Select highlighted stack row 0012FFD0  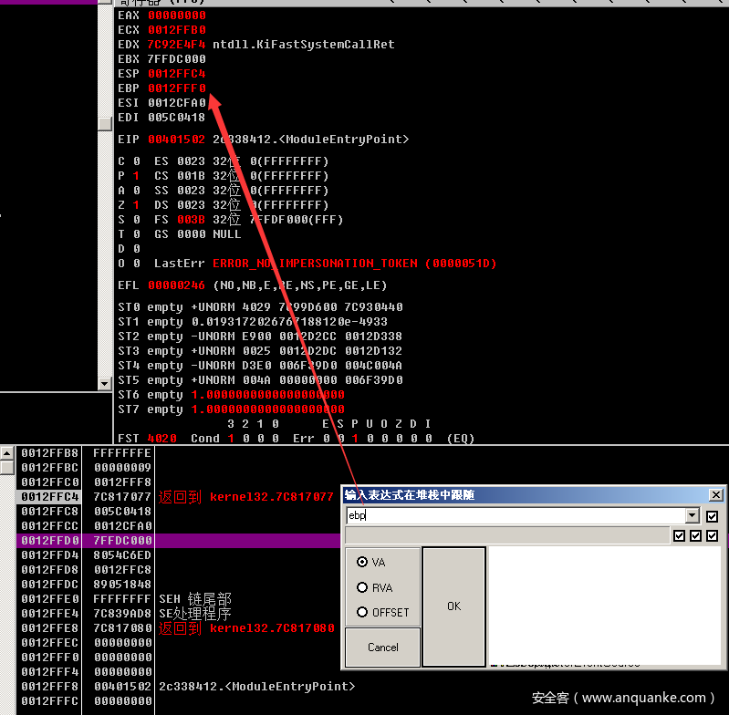[x=49, y=541]
